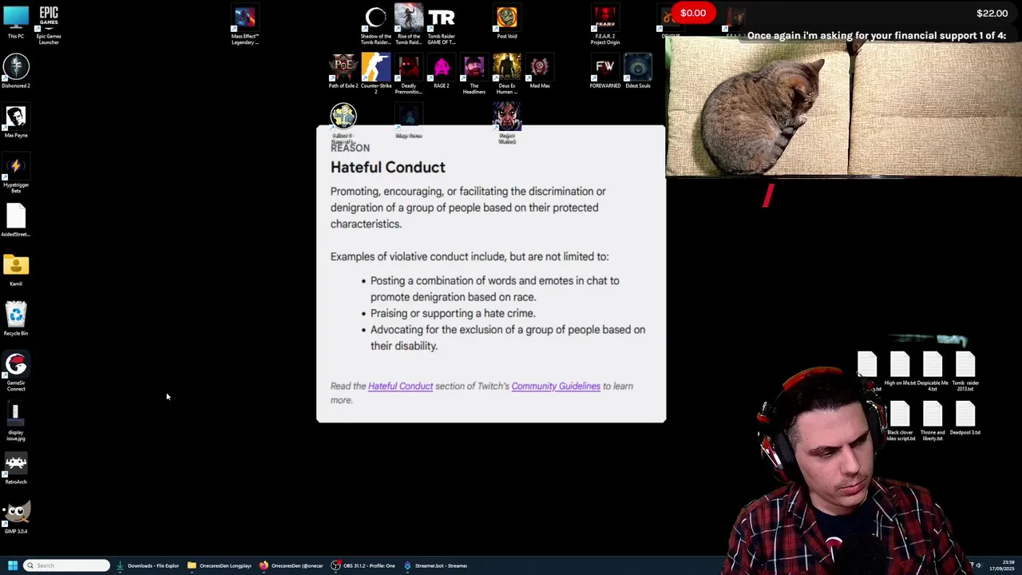
Task: Select the Tomb Raider GAME OF T... icon
Action: point(442,25)
